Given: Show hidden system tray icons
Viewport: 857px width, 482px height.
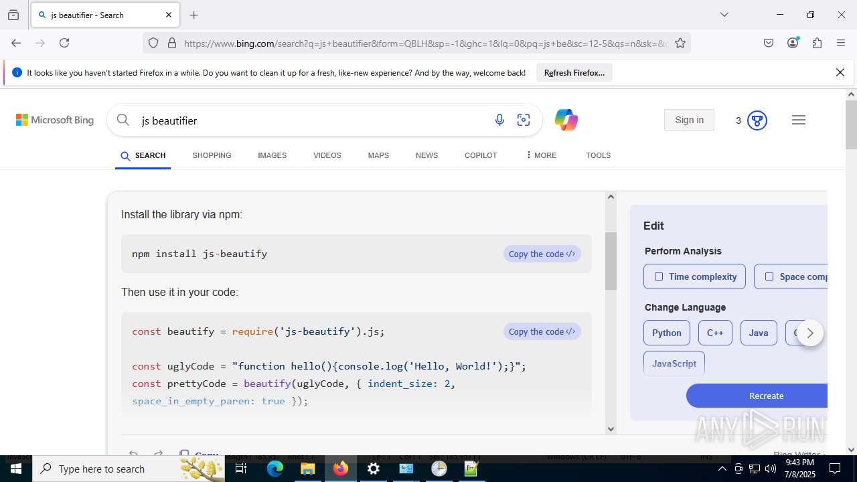Looking at the screenshot, I should (x=722, y=469).
